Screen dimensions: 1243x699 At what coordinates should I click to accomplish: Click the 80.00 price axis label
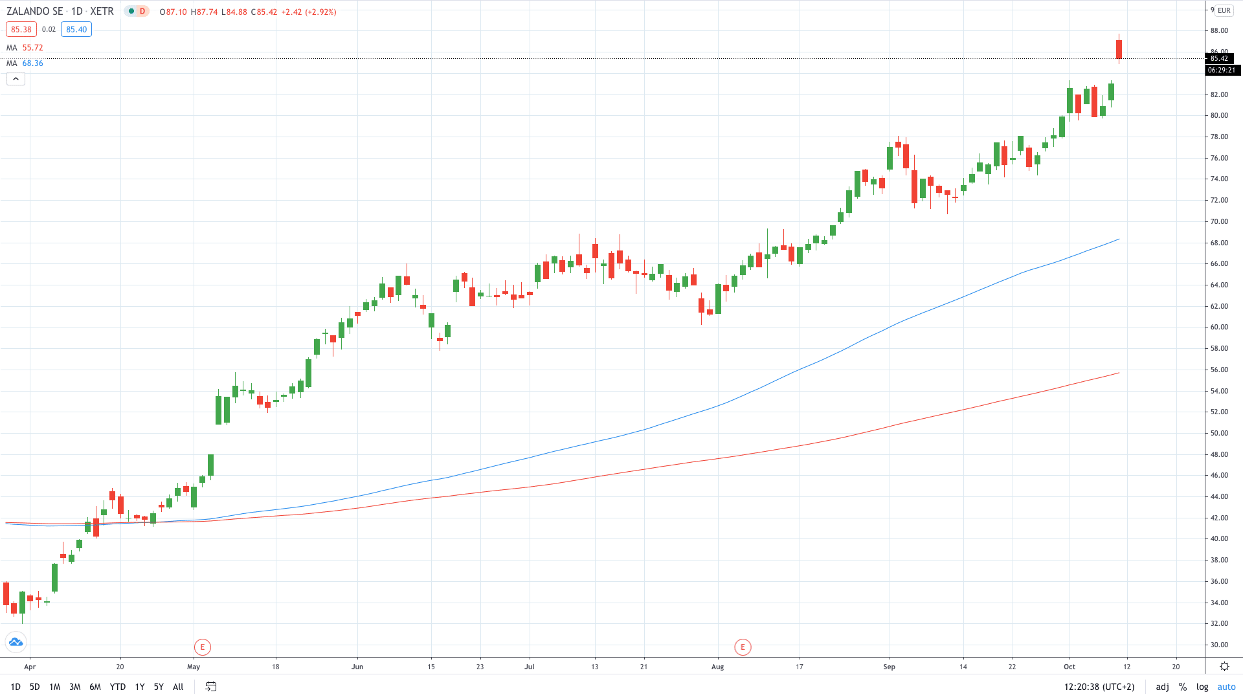point(1219,116)
